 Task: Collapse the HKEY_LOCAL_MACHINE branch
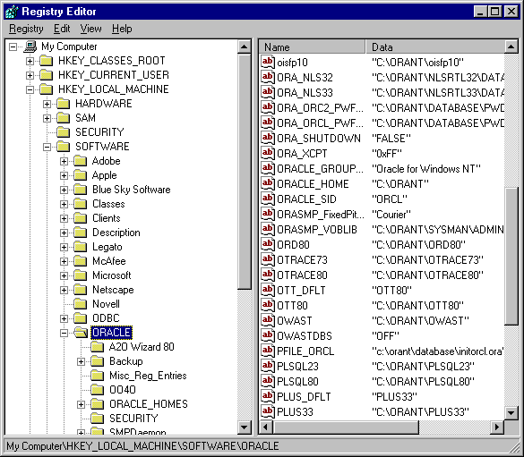coord(30,89)
